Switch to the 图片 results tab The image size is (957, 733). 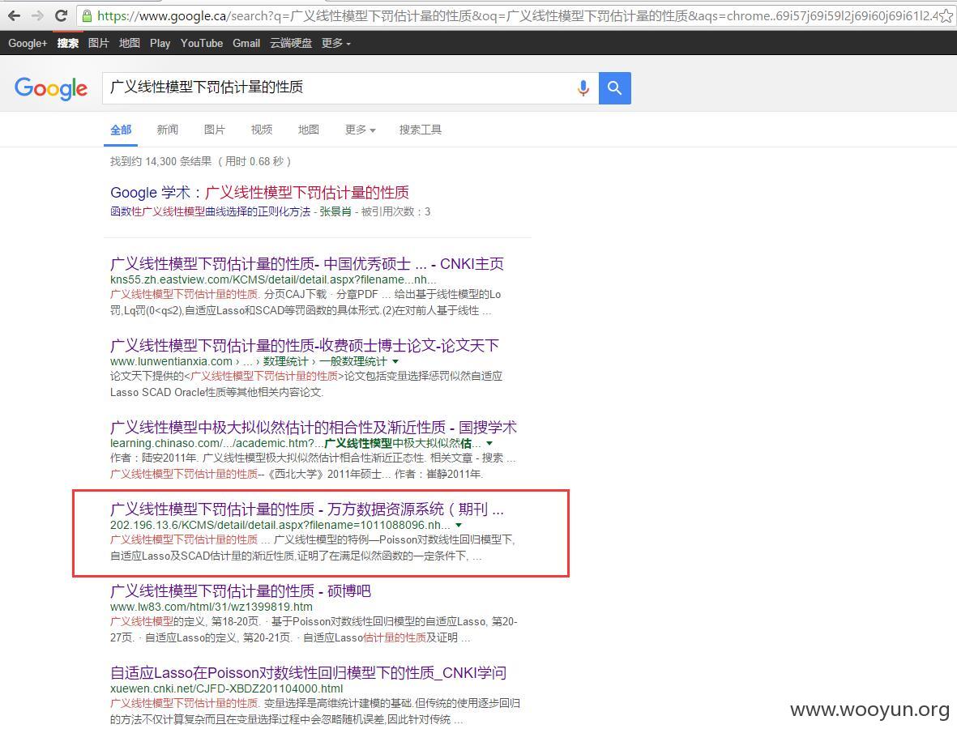[214, 130]
